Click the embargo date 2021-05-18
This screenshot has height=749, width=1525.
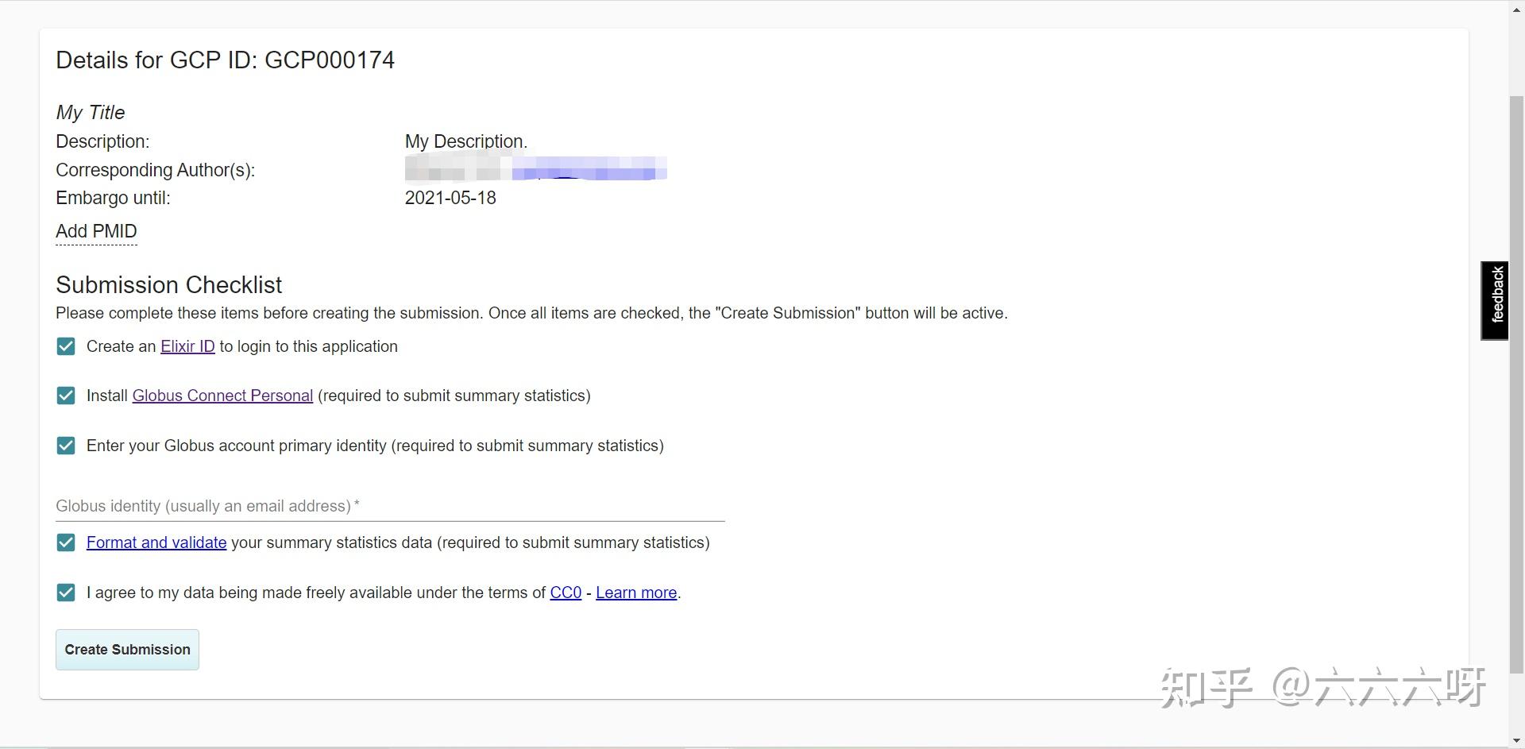pos(450,198)
